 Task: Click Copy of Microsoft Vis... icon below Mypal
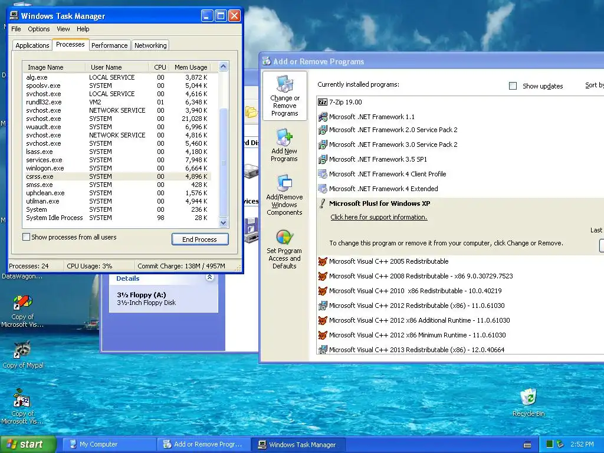tap(22, 406)
